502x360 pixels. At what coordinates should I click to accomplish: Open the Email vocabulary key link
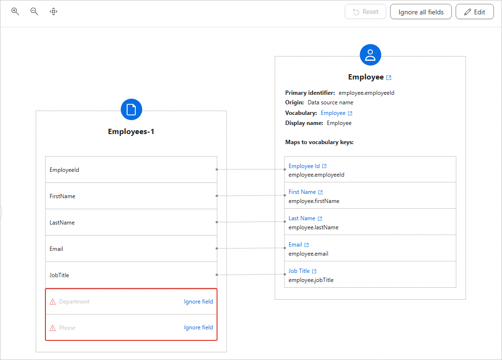(295, 245)
